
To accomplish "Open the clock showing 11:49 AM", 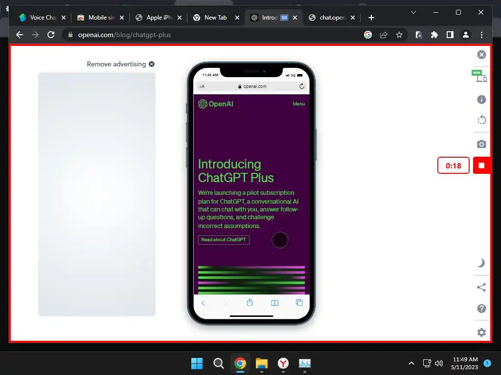I will (464, 363).
